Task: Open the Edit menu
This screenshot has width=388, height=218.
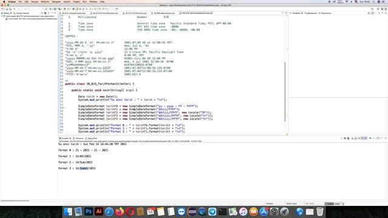Action: tap(27, 1)
